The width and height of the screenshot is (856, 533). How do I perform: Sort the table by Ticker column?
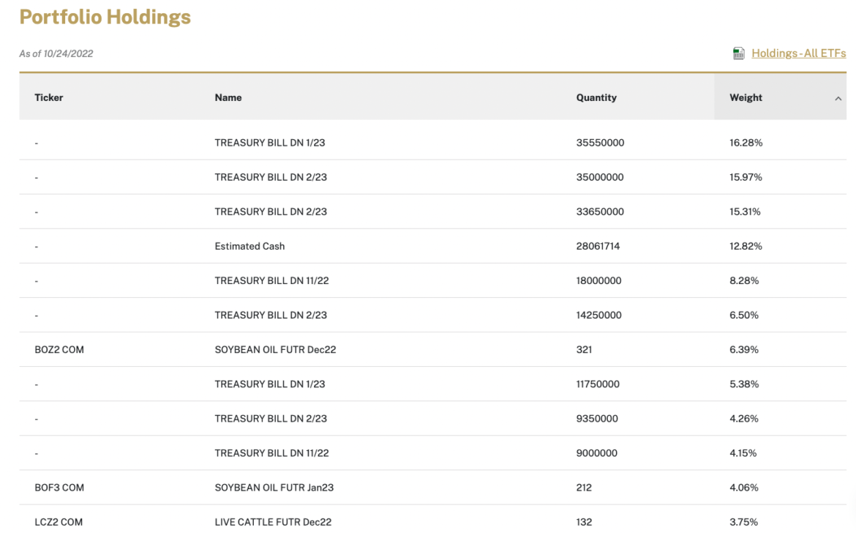[x=48, y=97]
